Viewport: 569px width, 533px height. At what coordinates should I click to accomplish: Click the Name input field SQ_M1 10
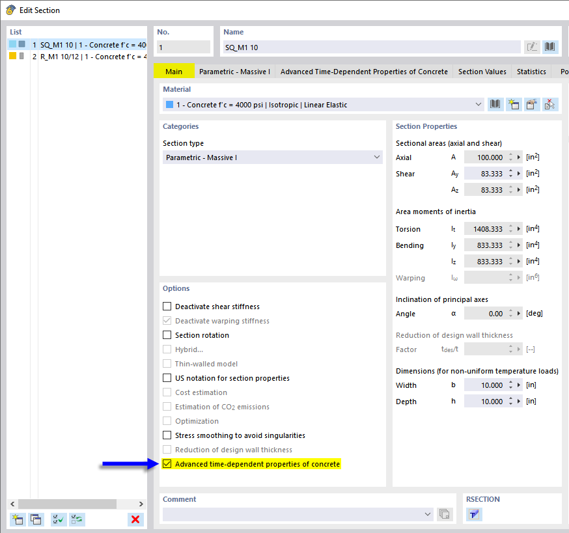[372, 47]
